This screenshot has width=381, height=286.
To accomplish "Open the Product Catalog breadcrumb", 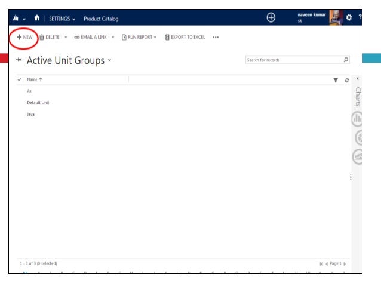I will point(101,19).
